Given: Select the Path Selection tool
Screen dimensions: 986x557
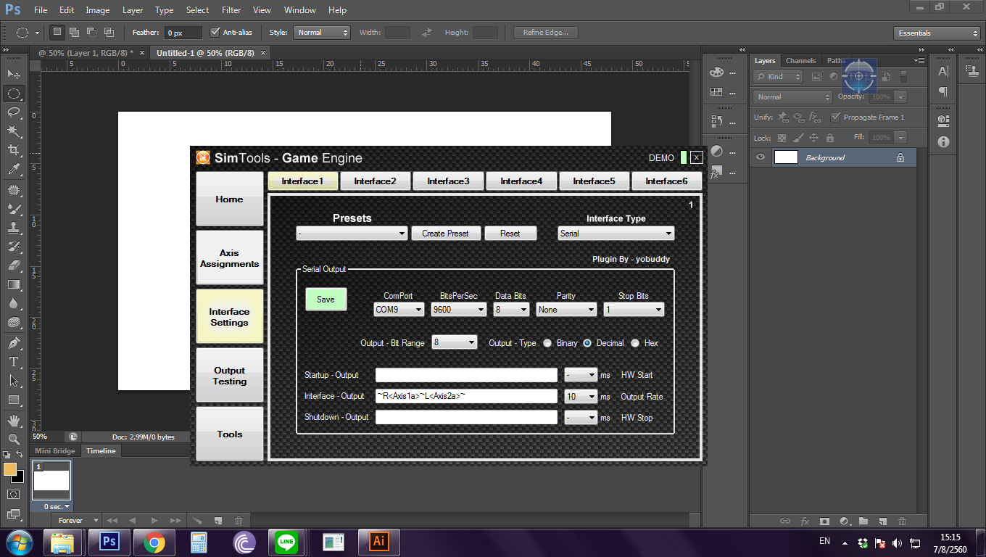Looking at the screenshot, I should pyautogui.click(x=14, y=380).
